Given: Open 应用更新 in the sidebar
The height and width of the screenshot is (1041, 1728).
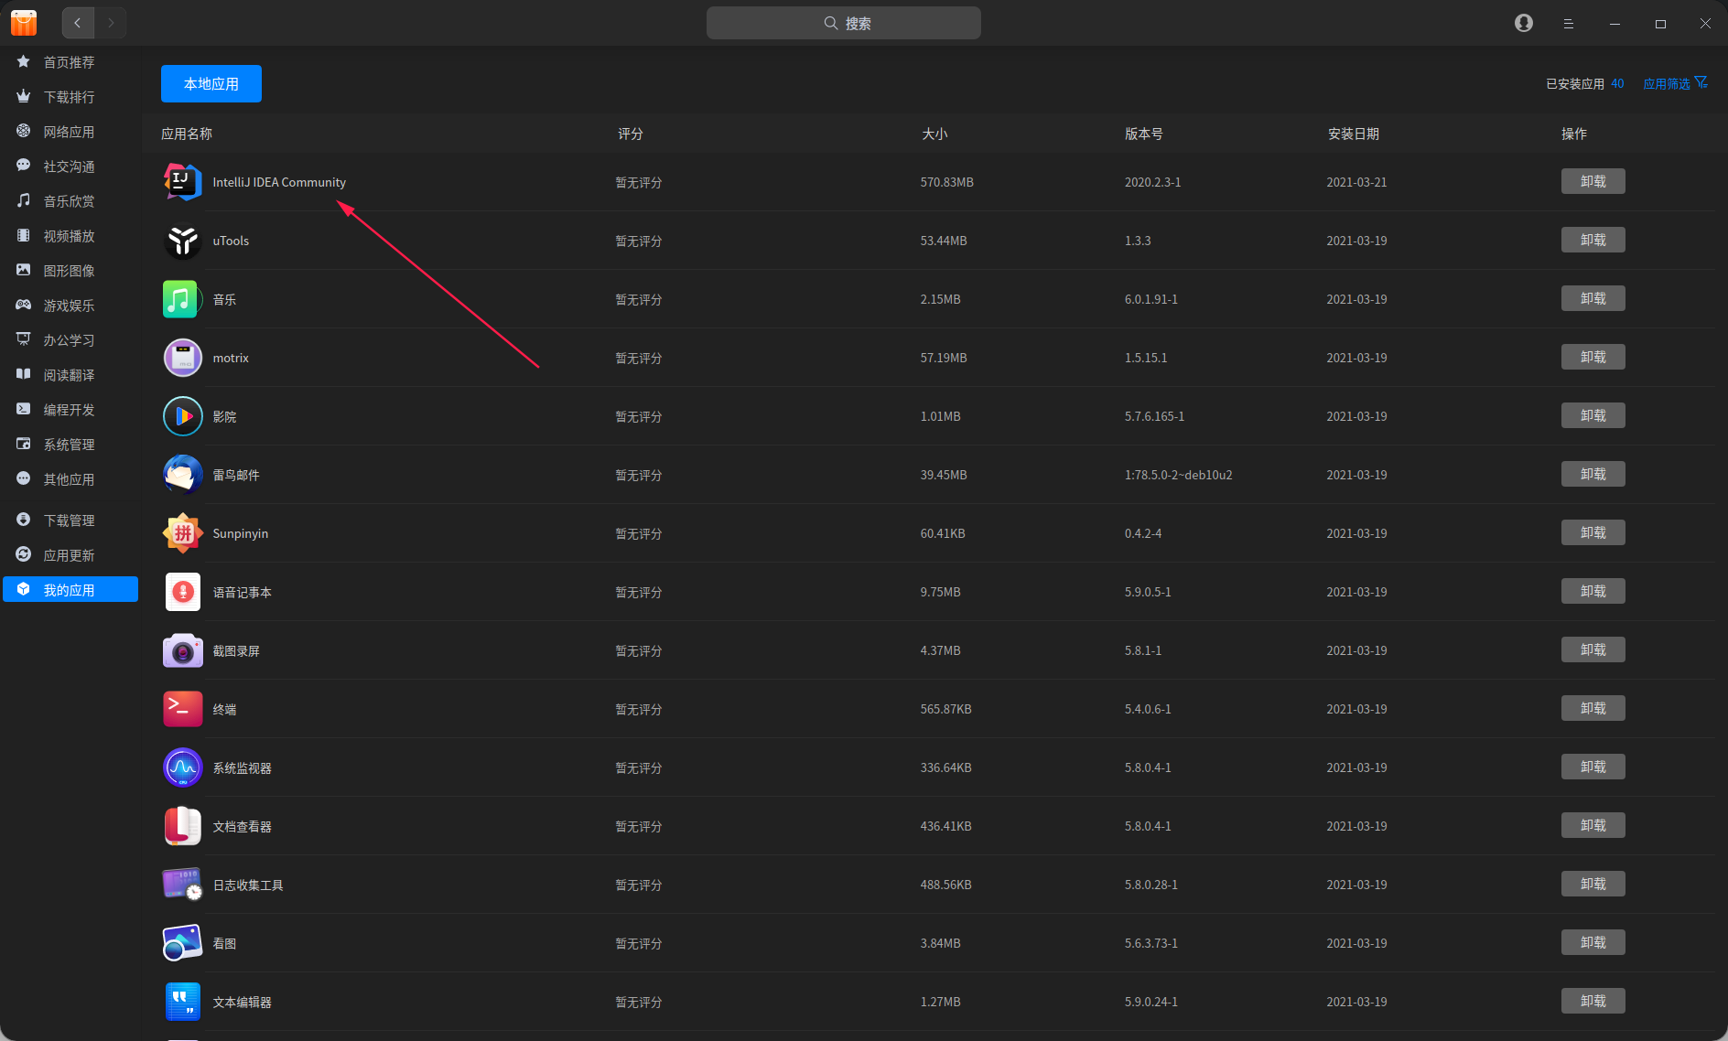Looking at the screenshot, I should coord(70,555).
